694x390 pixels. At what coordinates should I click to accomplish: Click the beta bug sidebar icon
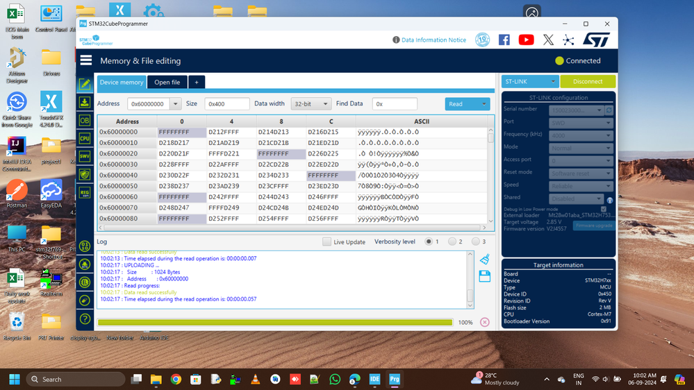point(85,264)
